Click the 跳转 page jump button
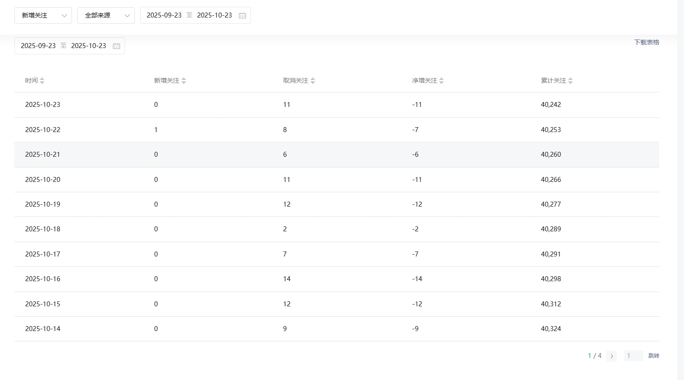 click(x=653, y=356)
